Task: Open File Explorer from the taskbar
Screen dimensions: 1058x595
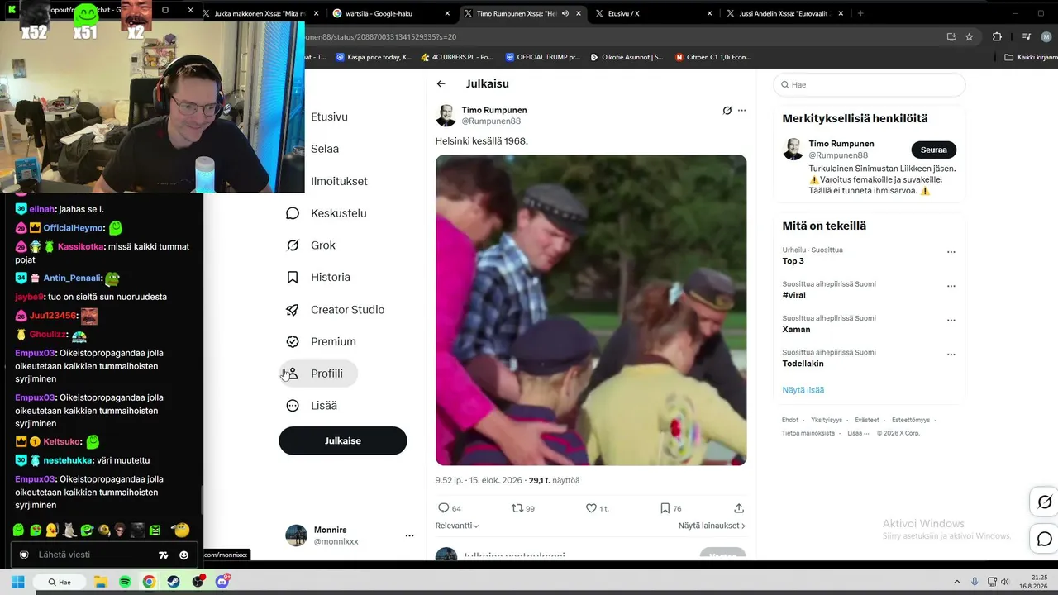Action: (100, 582)
